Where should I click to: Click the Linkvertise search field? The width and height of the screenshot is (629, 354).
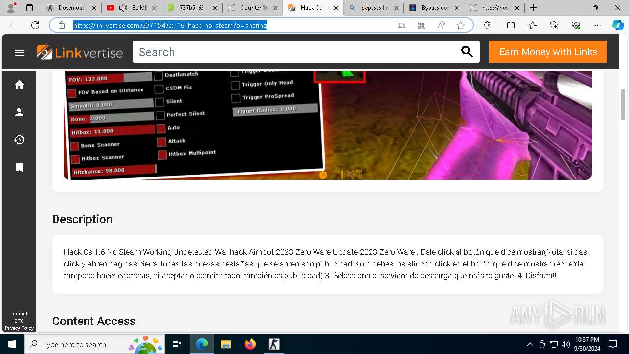pyautogui.click(x=297, y=52)
